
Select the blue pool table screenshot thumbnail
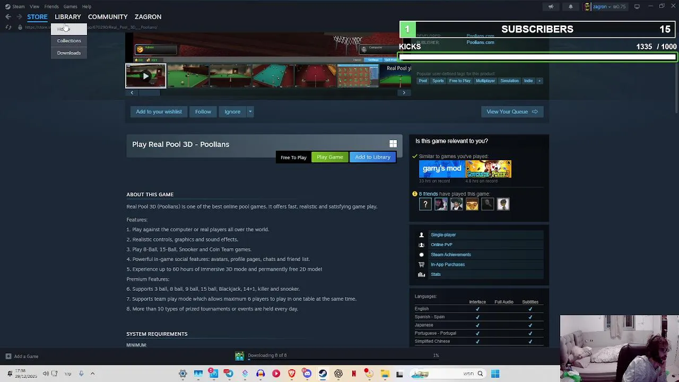pos(273,76)
